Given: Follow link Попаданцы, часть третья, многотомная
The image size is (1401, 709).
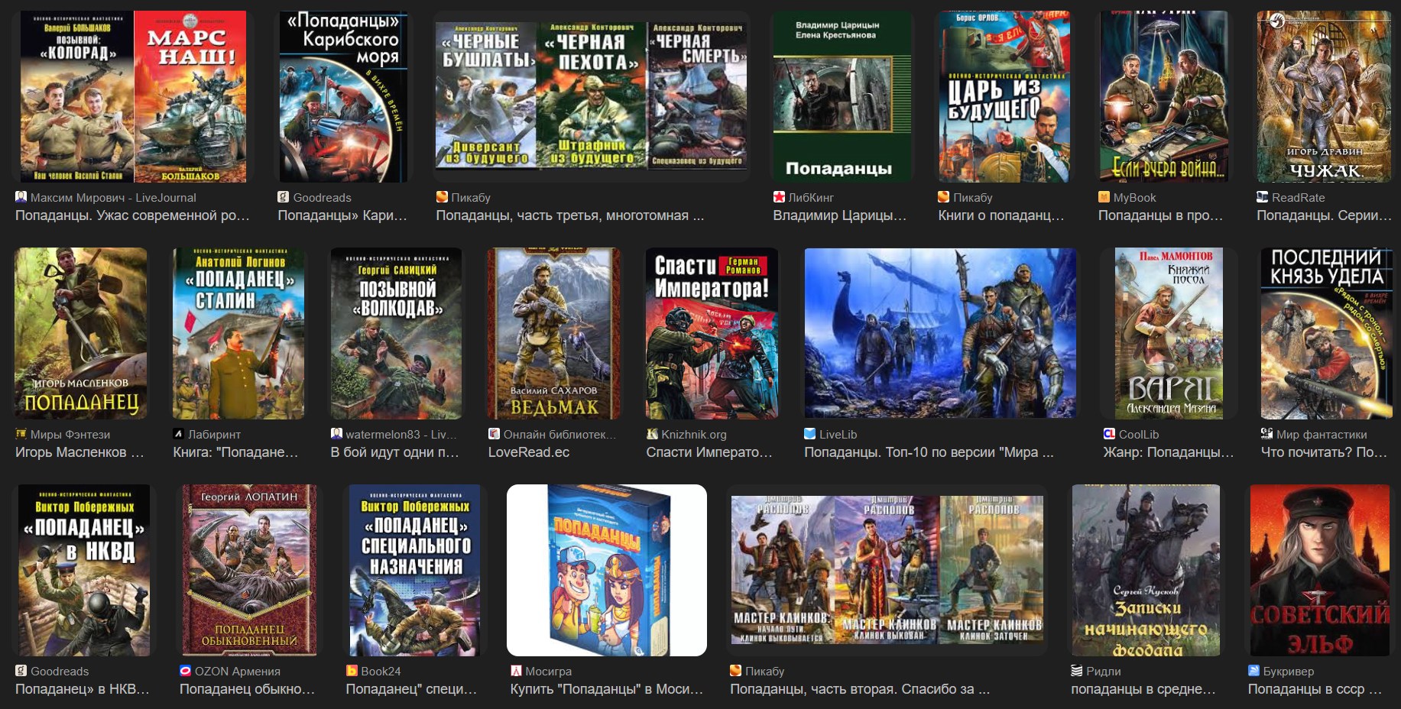Looking at the screenshot, I should tap(569, 215).
